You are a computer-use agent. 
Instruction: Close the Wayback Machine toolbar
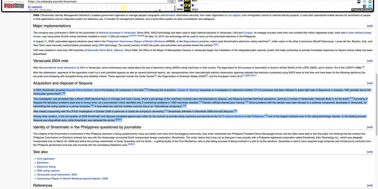click(370, 2)
